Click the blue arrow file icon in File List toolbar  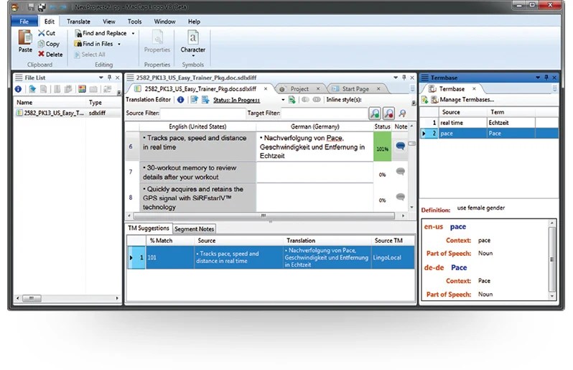tap(32, 89)
